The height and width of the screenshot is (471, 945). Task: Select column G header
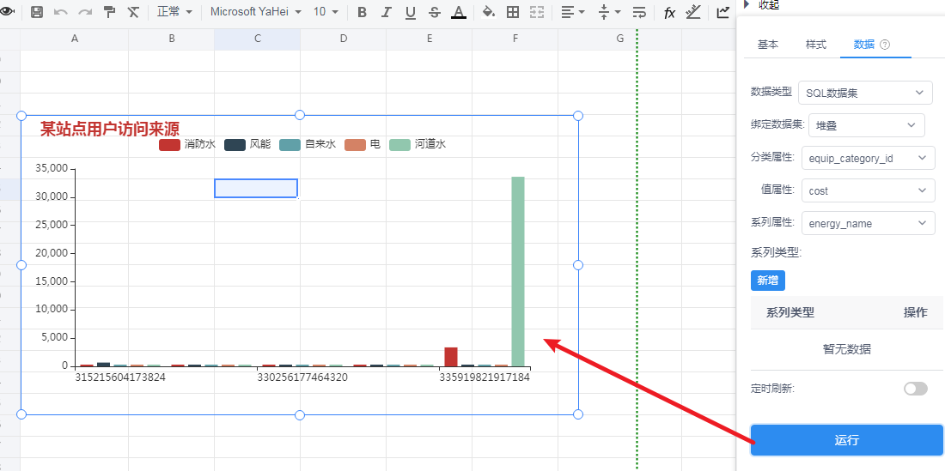[x=620, y=39]
